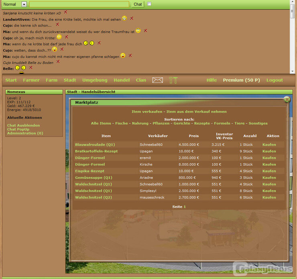This screenshot has width=297, height=279.
Task: Open the Hilfe page
Action: pos(212,80)
